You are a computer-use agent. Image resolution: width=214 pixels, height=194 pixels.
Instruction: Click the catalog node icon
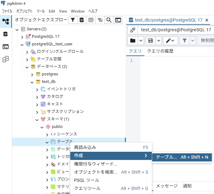[x=43, y=96]
